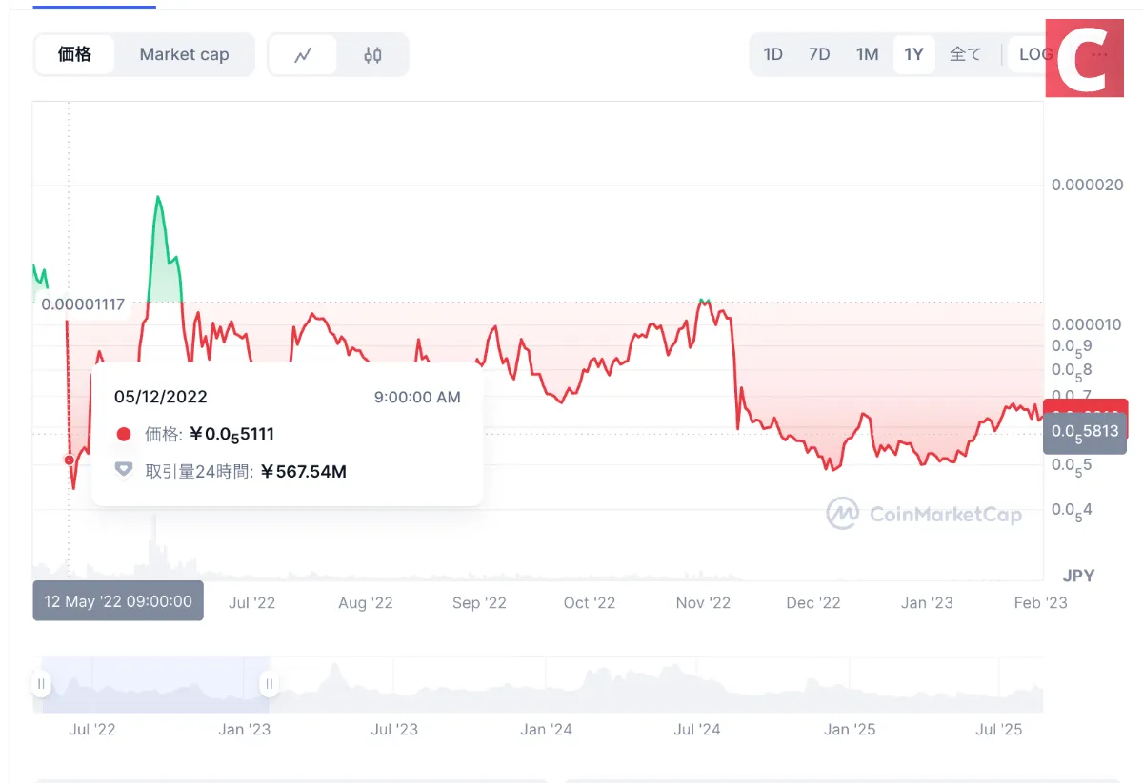Enable LOG scale for the chart

tap(1034, 54)
